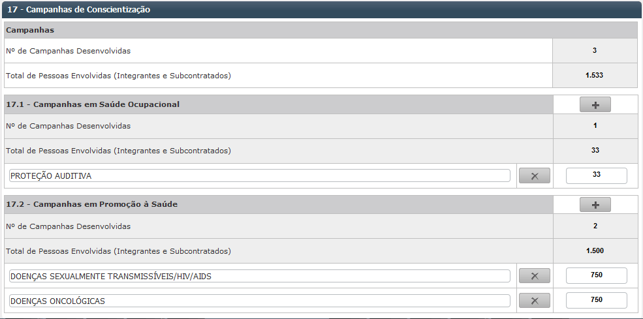Viewport: 643px width, 319px height.
Task: Click the 750 field for DOENÇAS ONCOLÓGICAS
Action: 595,300
